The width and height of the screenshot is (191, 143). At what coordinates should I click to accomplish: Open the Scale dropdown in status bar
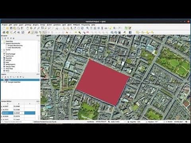125,122
